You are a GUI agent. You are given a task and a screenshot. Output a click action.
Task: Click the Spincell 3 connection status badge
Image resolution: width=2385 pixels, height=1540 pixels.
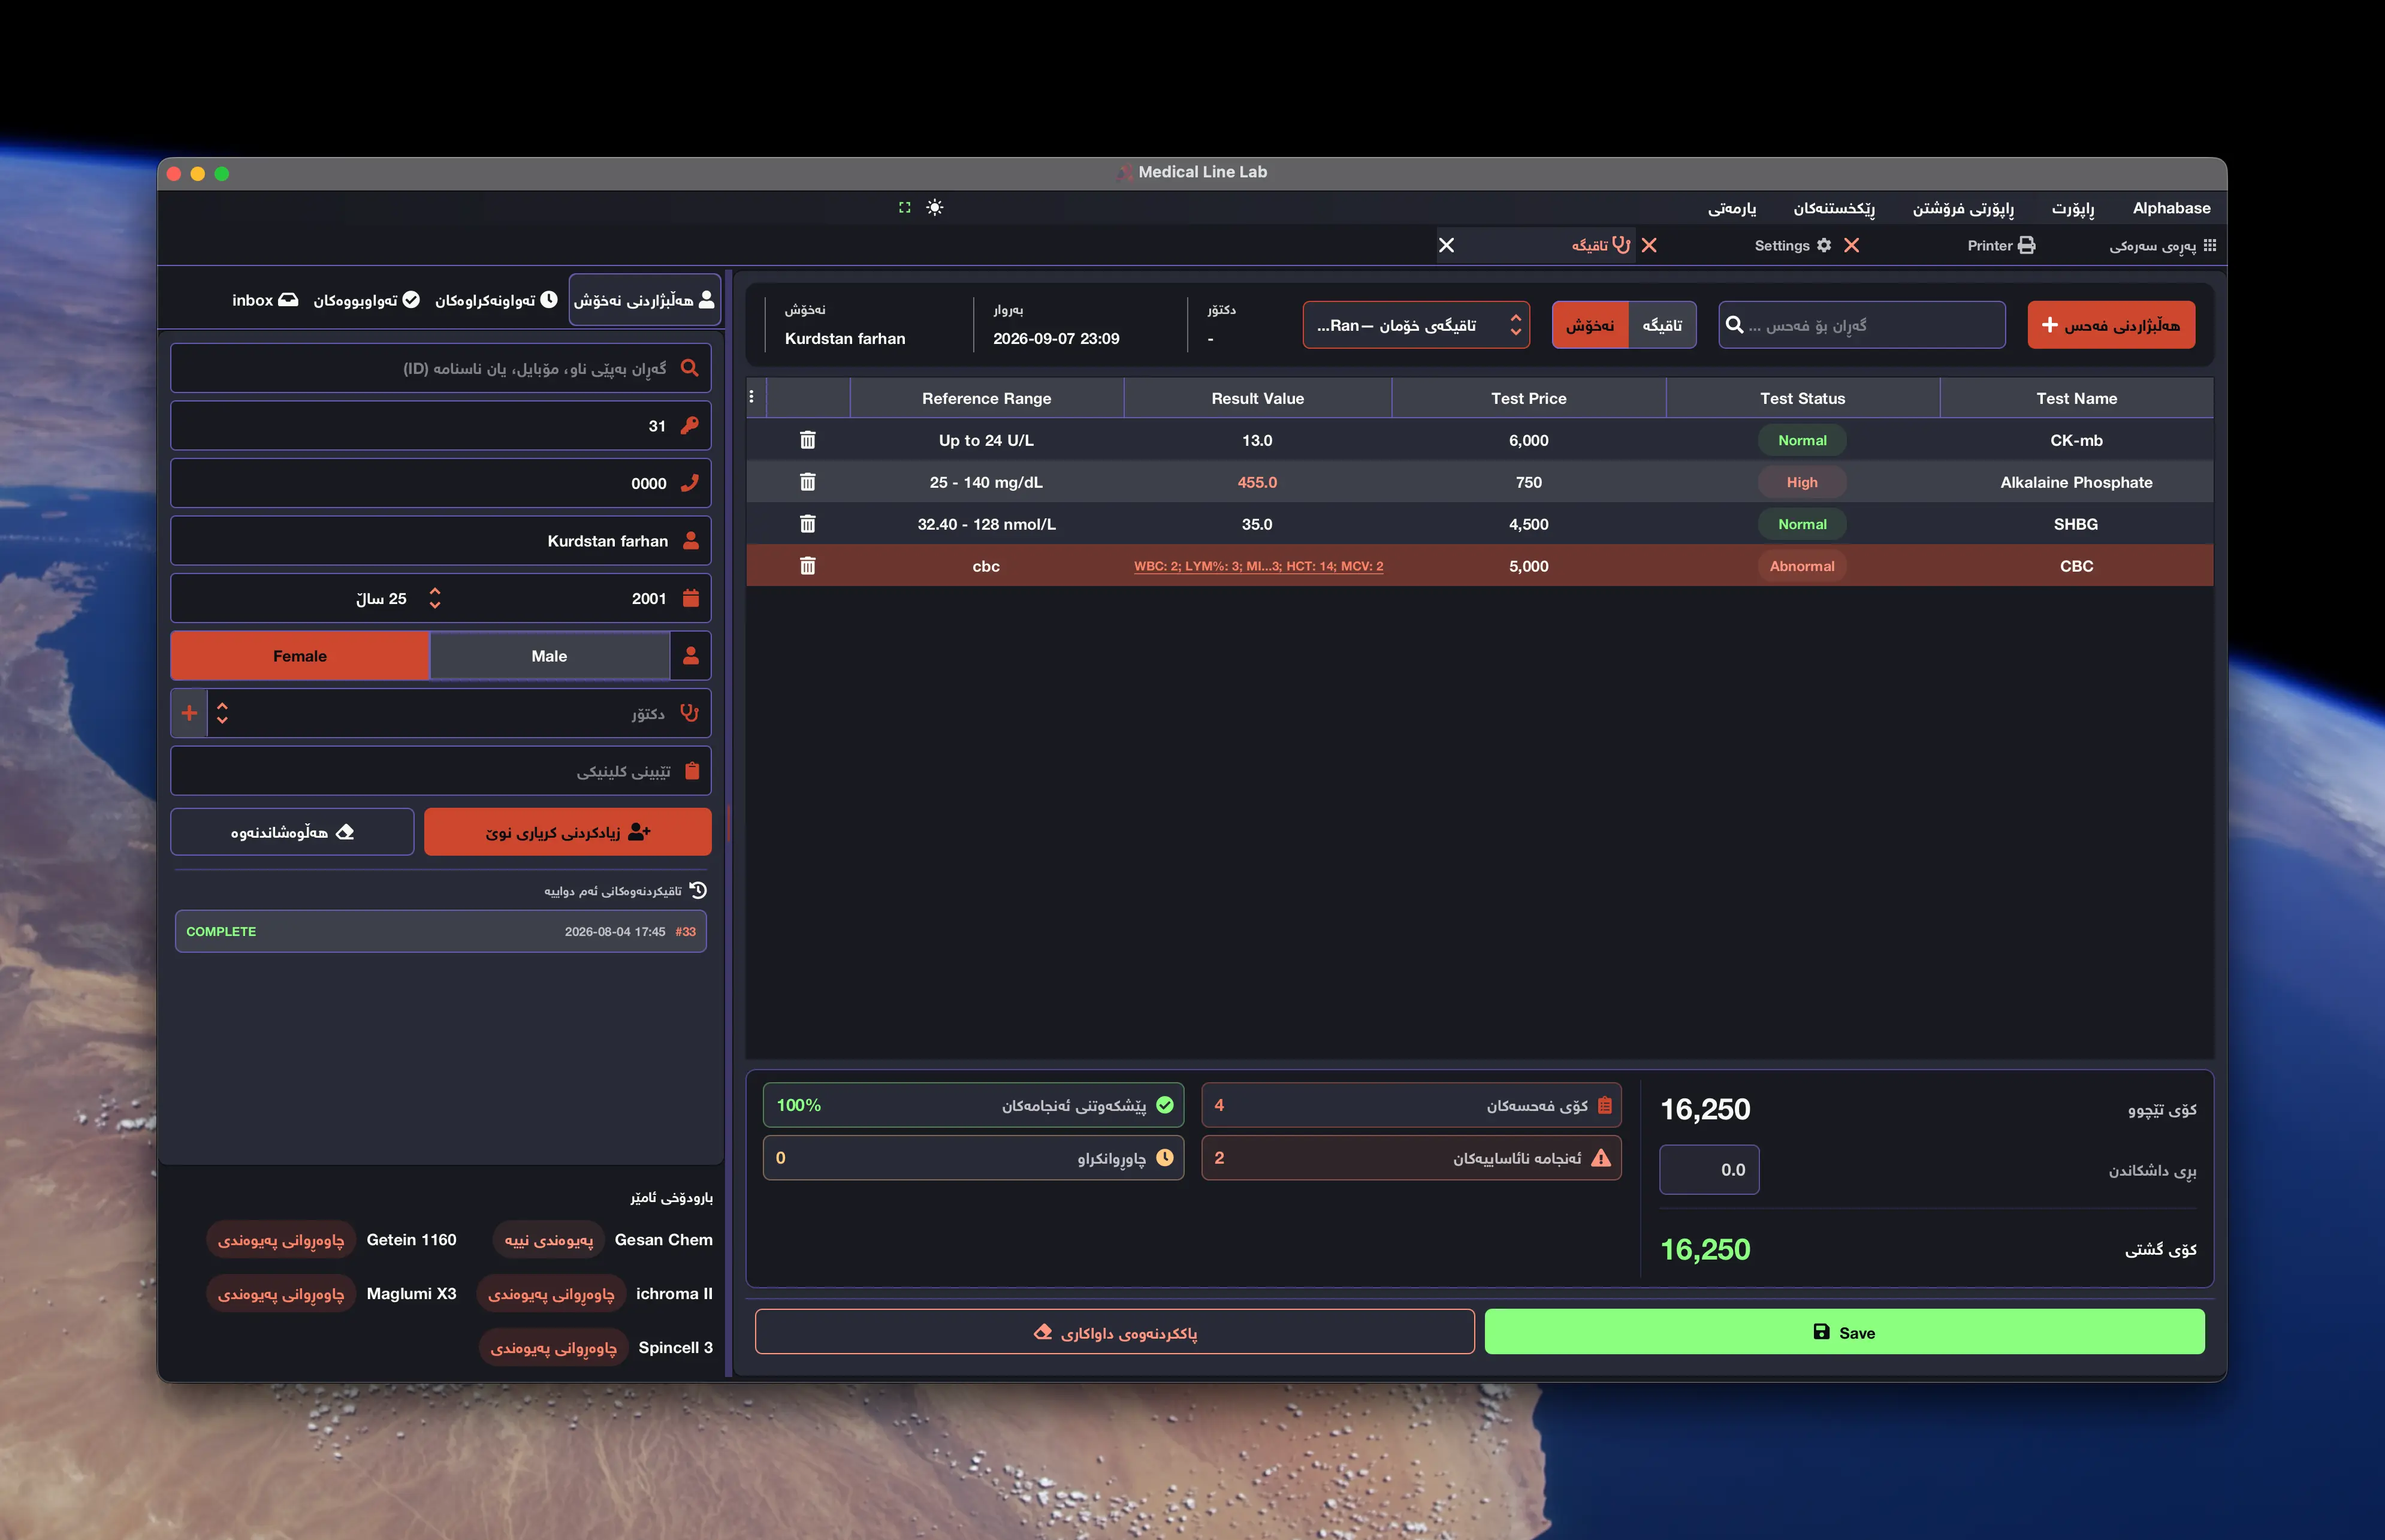pyautogui.click(x=554, y=1348)
